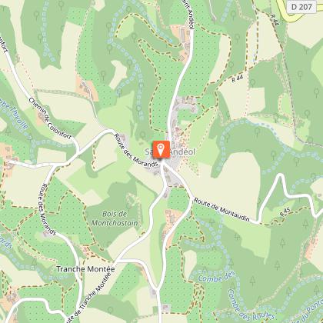Image resolution: width=323 pixels, height=323 pixels.
Task: Click the conifer icon near Combe des
Action: coord(231,263)
